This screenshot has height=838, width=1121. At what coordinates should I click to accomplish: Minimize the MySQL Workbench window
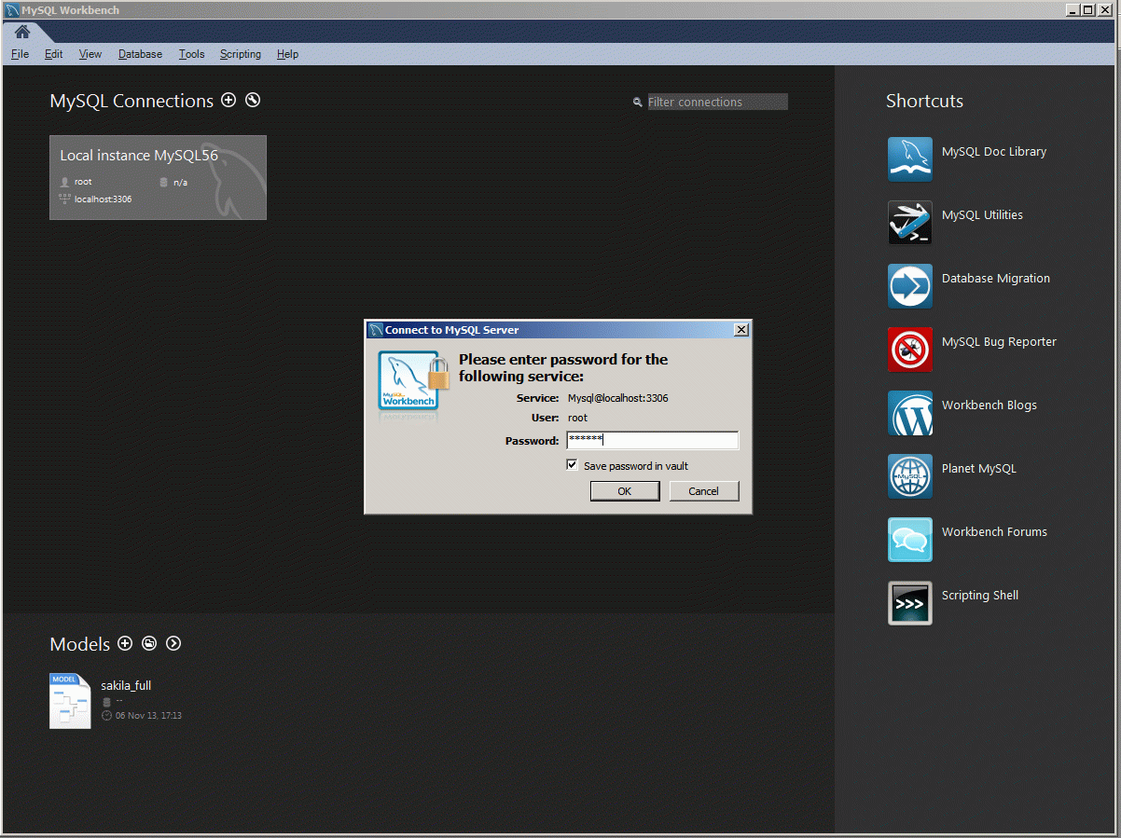click(1073, 9)
